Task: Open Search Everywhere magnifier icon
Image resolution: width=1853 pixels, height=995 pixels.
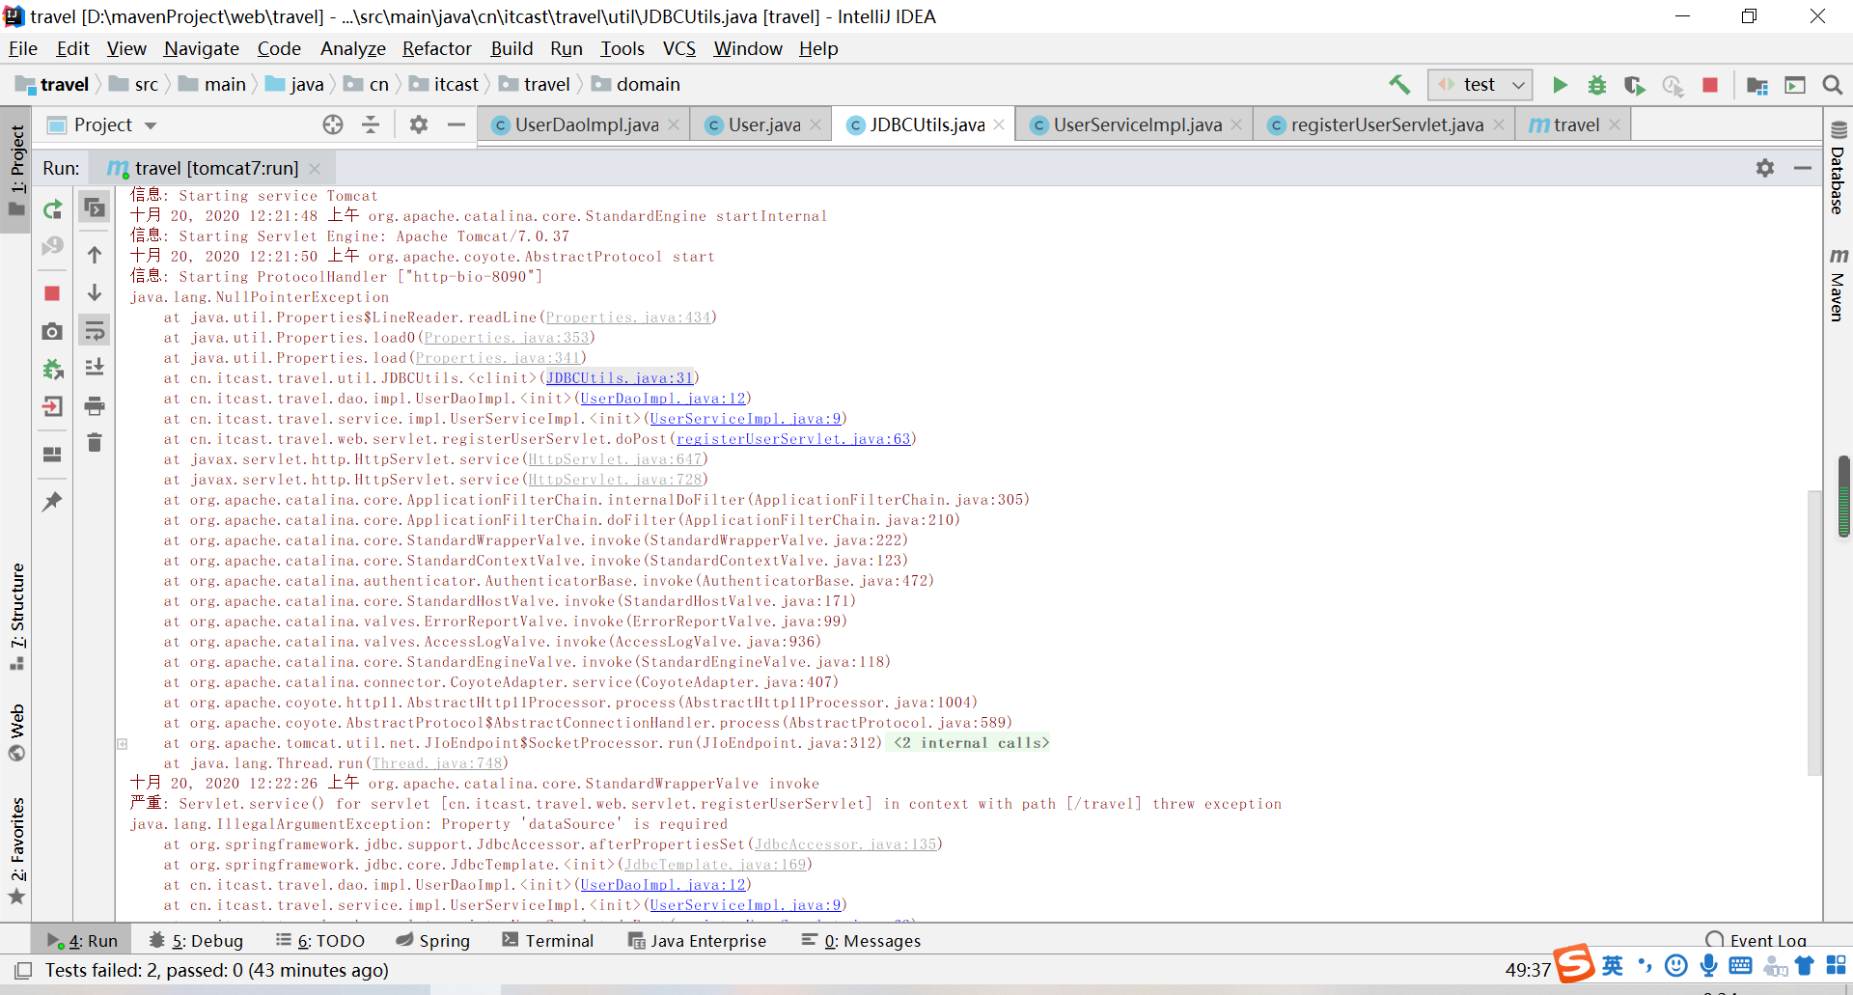Action: 1833,85
